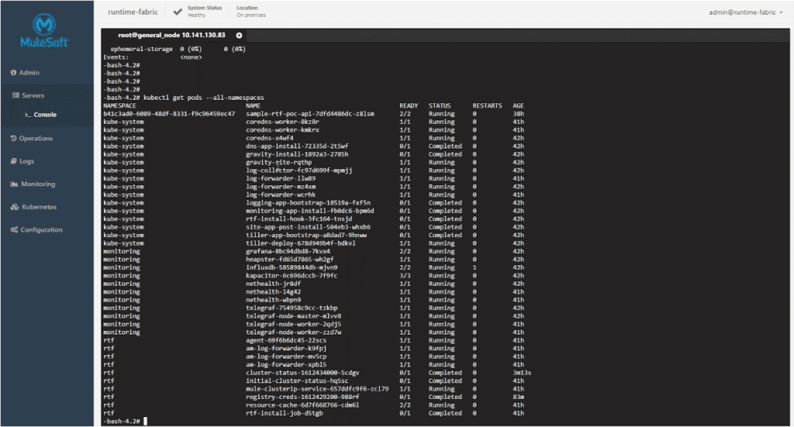Screen dimensions: 794x427
Task: Open the Admin info icon
Action: [13, 72]
